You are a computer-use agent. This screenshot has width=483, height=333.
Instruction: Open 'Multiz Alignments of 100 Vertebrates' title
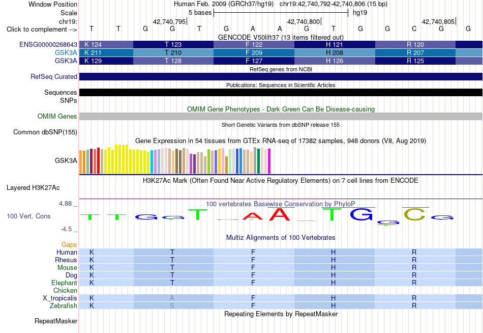point(281,238)
